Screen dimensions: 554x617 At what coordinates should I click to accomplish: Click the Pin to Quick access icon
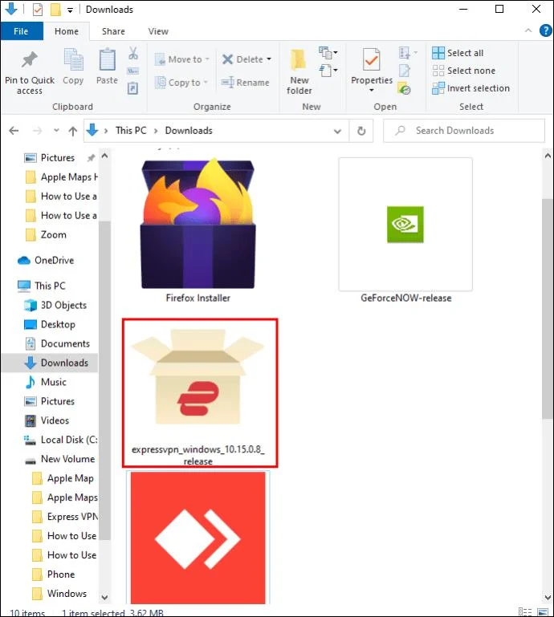click(x=29, y=60)
